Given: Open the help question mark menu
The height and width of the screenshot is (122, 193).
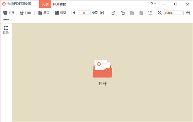Looking at the screenshot, I should (153, 4).
